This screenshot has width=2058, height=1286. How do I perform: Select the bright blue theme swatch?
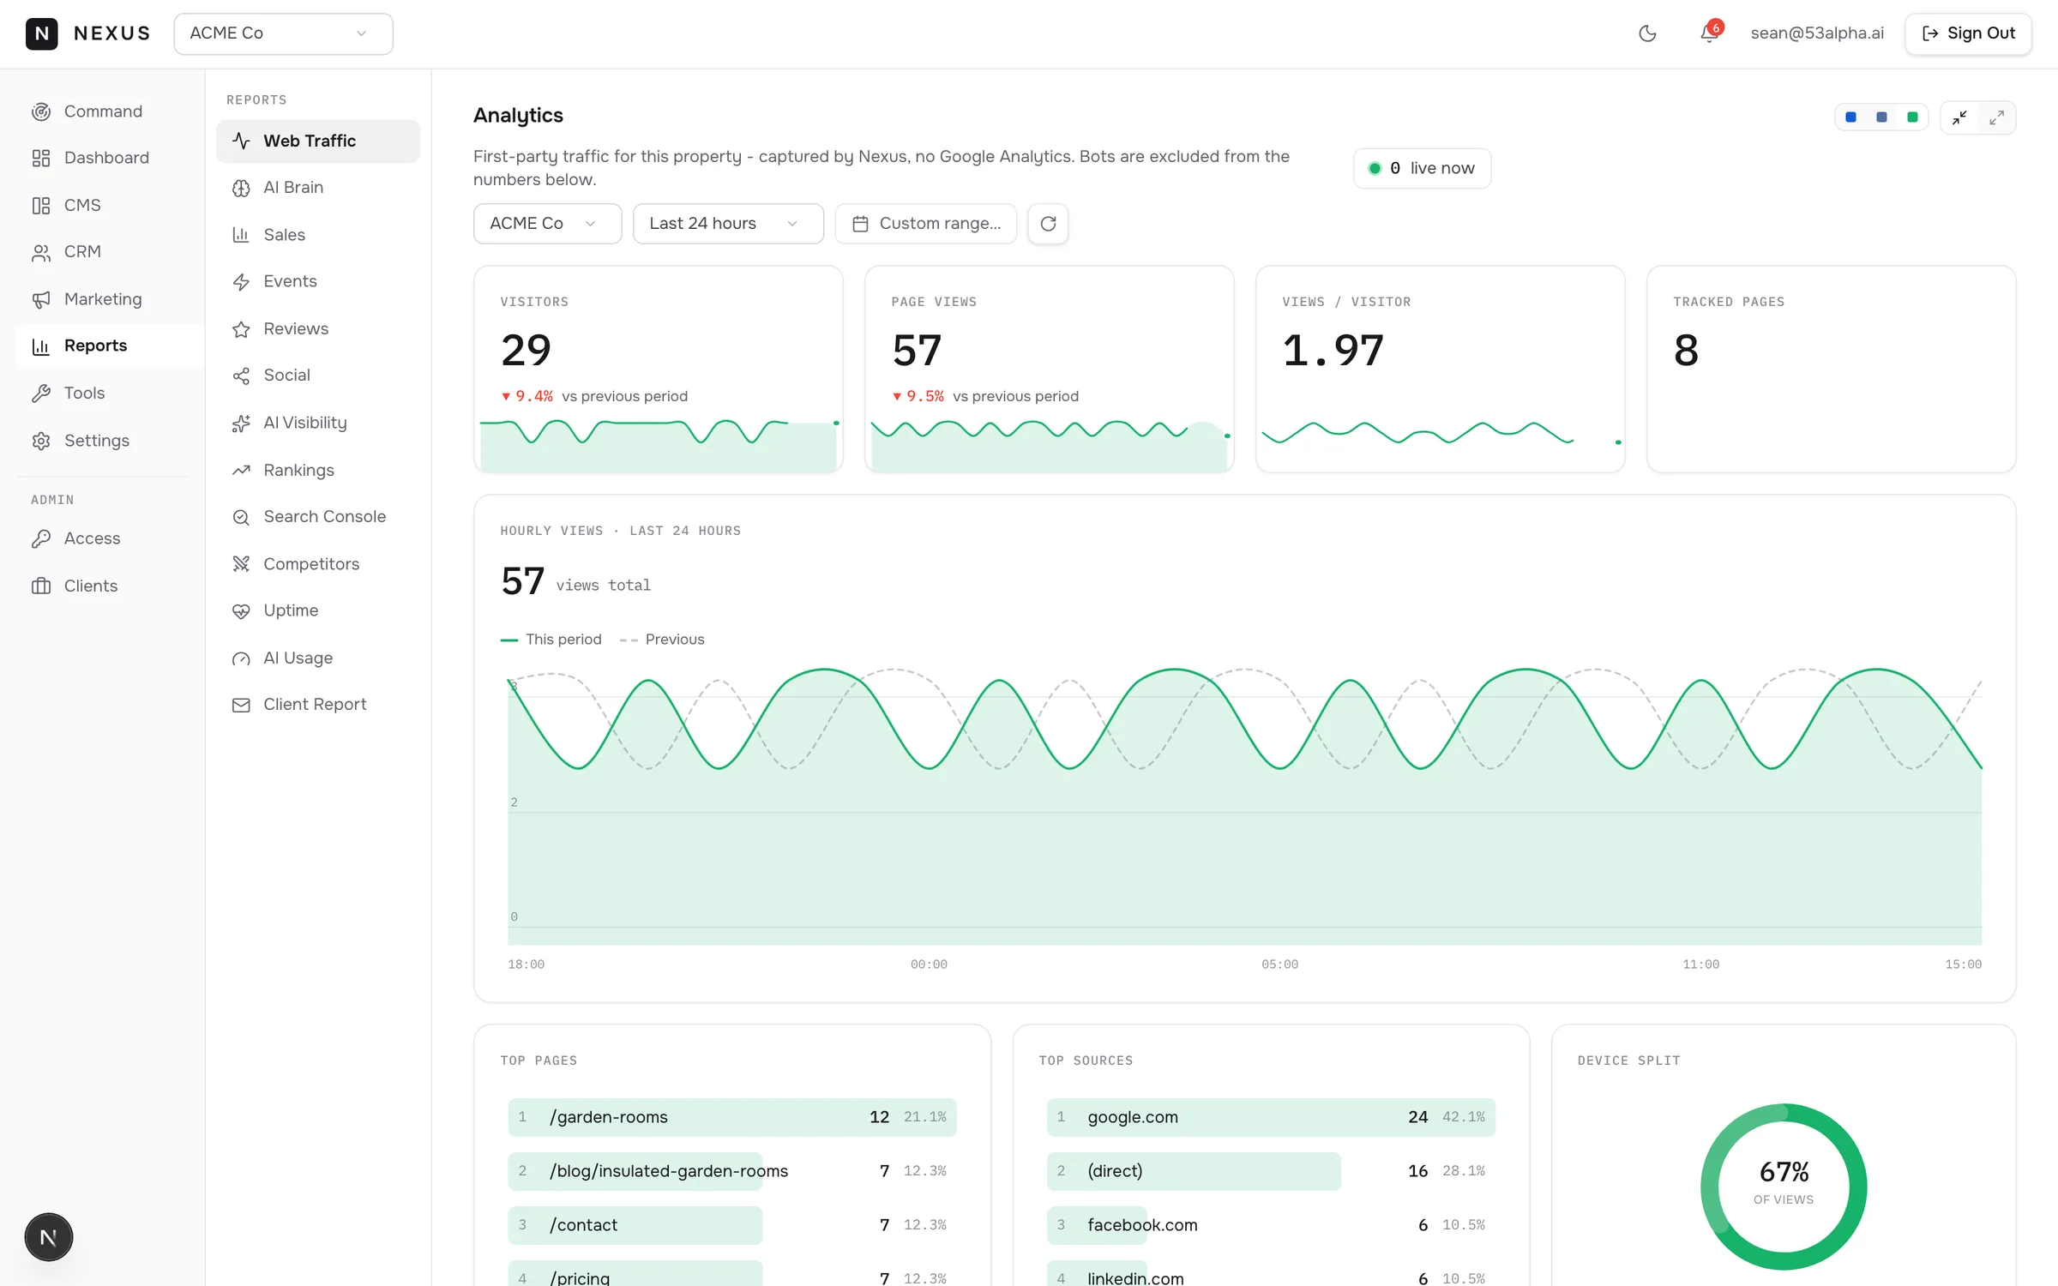(1850, 117)
